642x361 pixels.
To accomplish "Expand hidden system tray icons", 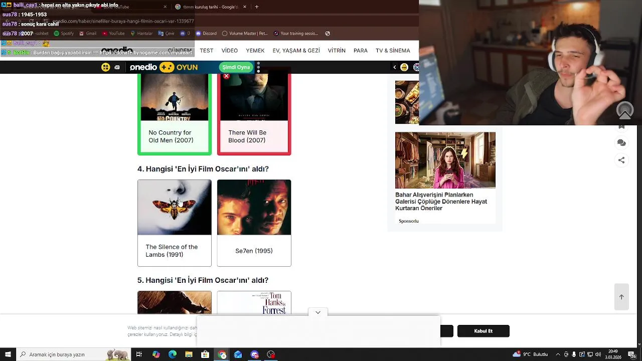I will (558, 354).
